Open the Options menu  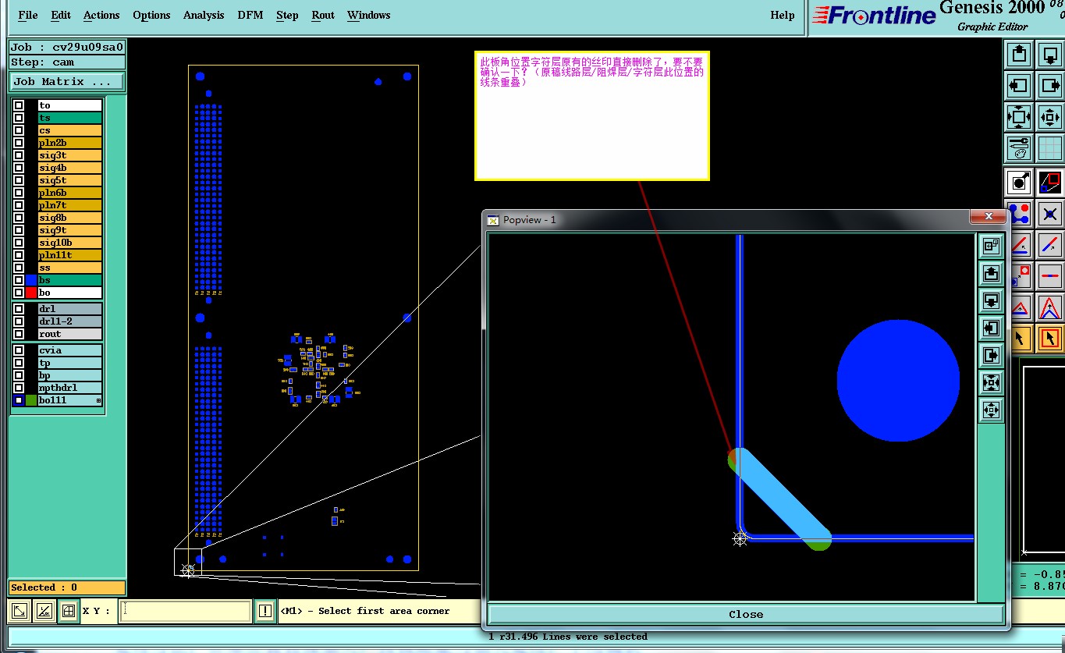151,15
